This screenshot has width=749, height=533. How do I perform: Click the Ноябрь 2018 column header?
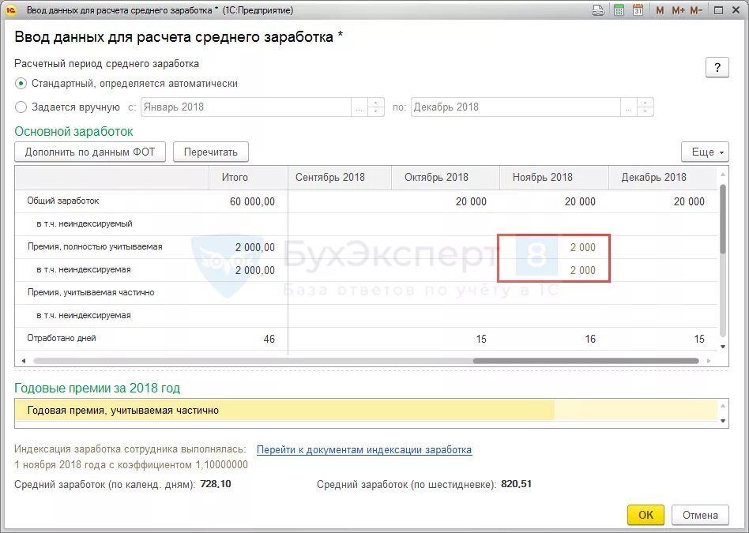tap(554, 177)
